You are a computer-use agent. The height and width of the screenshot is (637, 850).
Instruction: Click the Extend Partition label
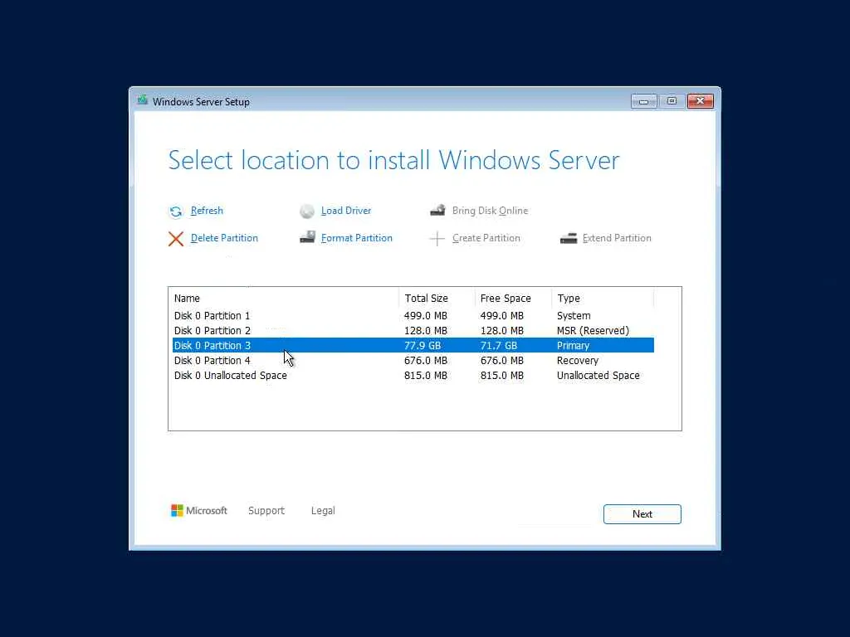click(x=617, y=238)
